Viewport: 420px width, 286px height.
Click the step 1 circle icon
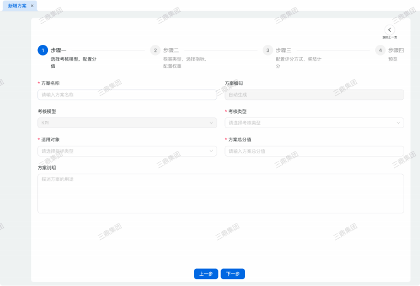pyautogui.click(x=42, y=50)
